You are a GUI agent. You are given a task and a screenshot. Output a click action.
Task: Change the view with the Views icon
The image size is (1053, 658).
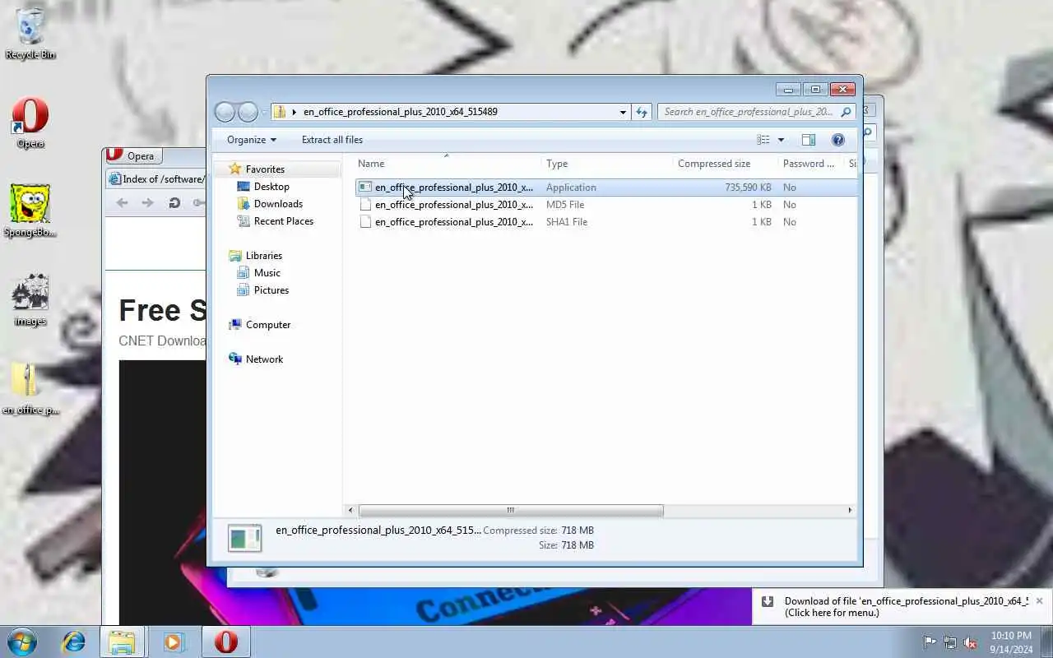[x=763, y=140]
